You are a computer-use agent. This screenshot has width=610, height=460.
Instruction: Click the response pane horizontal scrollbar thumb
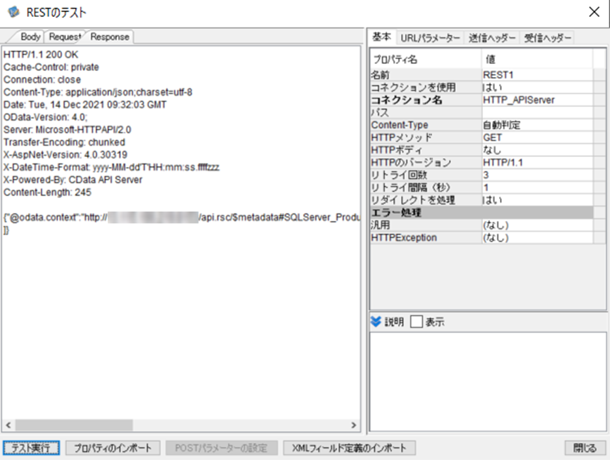[74, 425]
